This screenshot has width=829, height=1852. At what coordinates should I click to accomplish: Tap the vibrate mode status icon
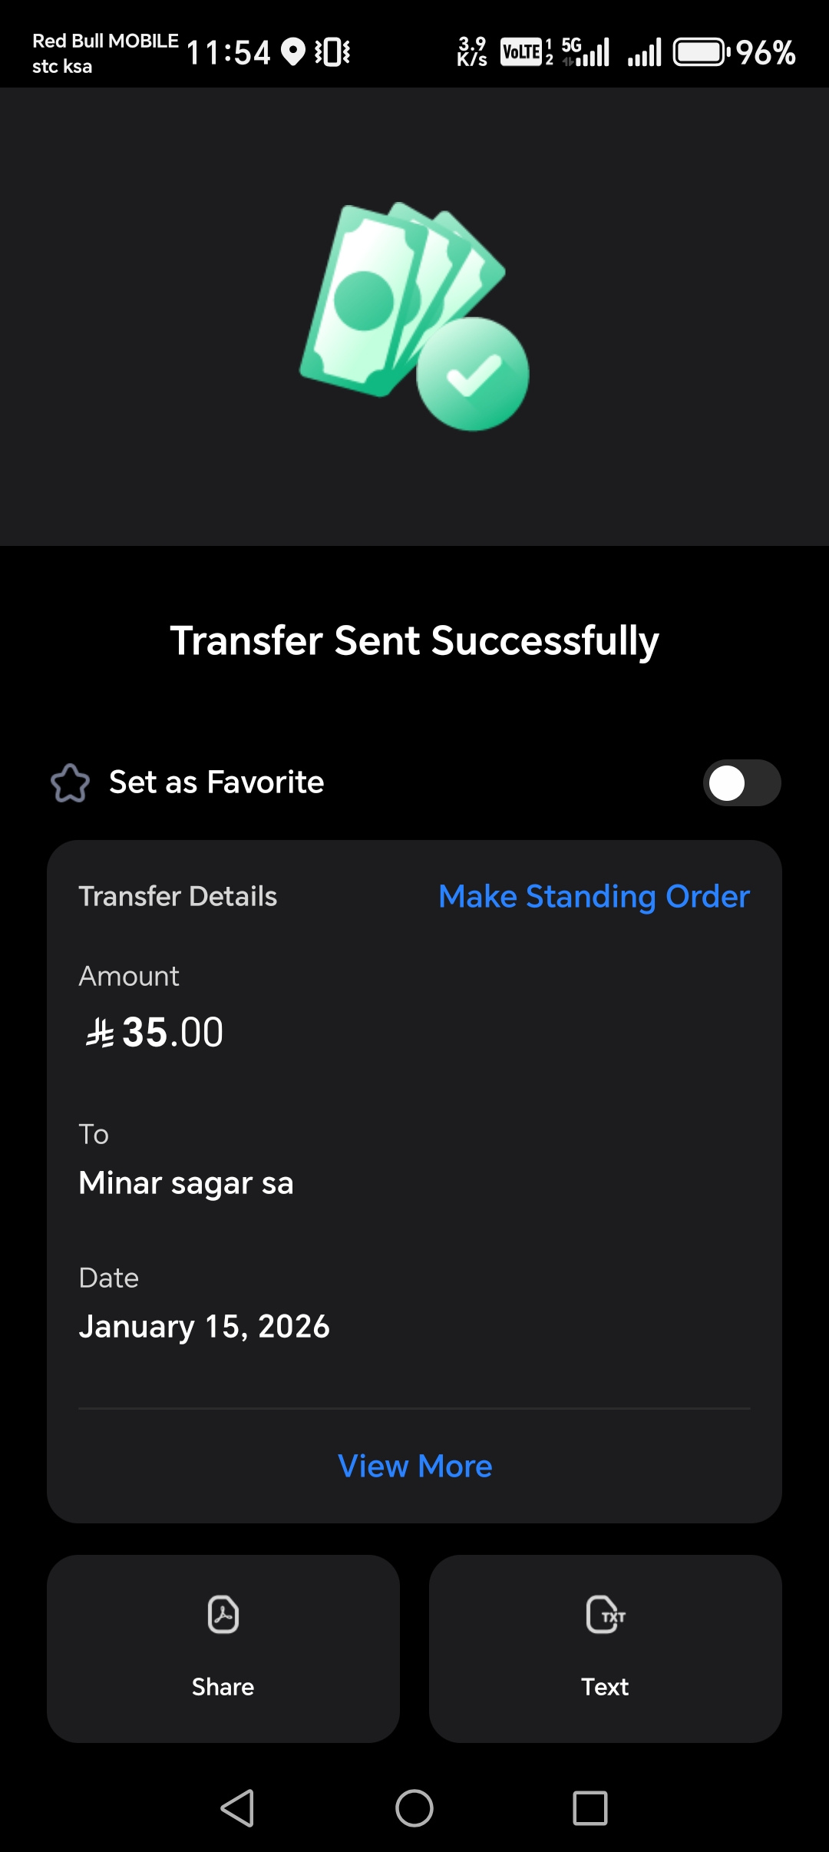[x=332, y=52]
